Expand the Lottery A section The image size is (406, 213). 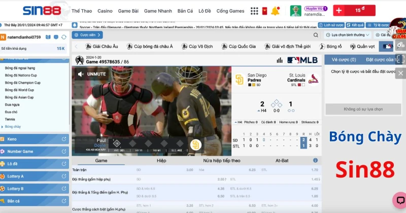pyautogui.click(x=35, y=176)
